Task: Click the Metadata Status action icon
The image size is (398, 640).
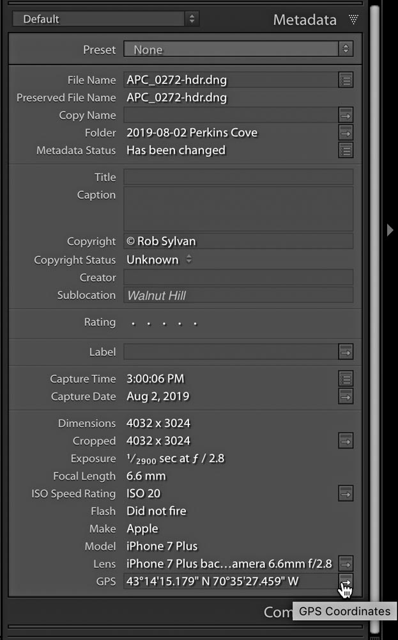Action: pyautogui.click(x=346, y=150)
